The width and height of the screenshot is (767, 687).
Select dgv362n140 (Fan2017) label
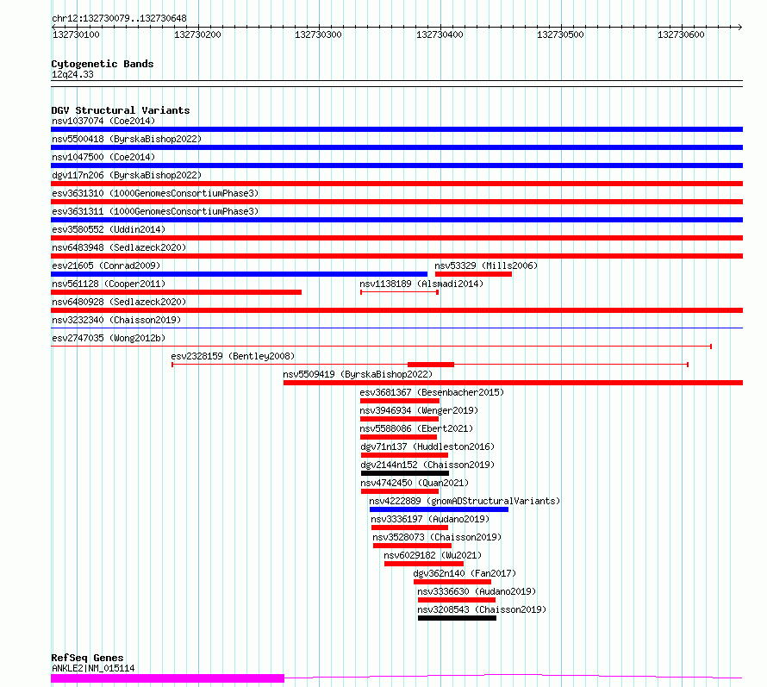click(465, 573)
